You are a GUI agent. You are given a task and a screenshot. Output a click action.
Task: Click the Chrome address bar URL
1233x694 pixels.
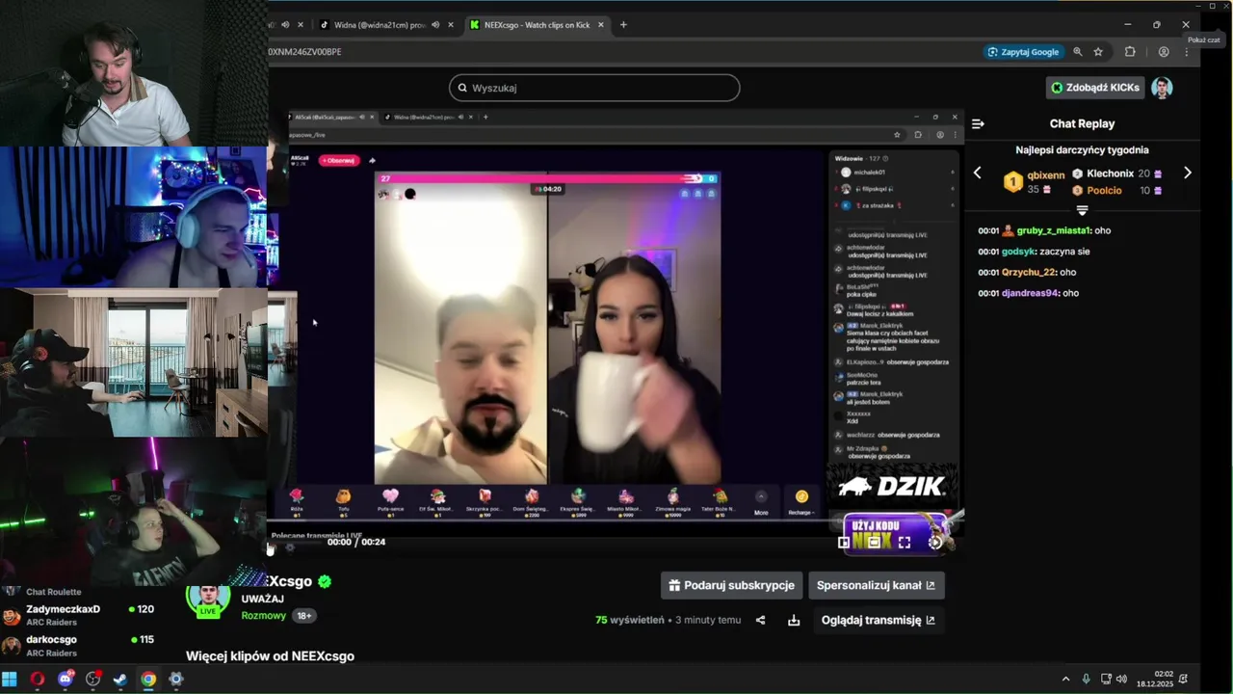(x=304, y=52)
